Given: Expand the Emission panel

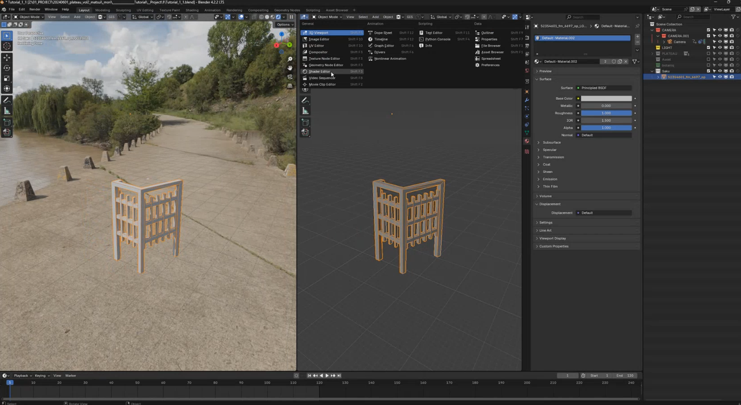Looking at the screenshot, I should [x=549, y=179].
